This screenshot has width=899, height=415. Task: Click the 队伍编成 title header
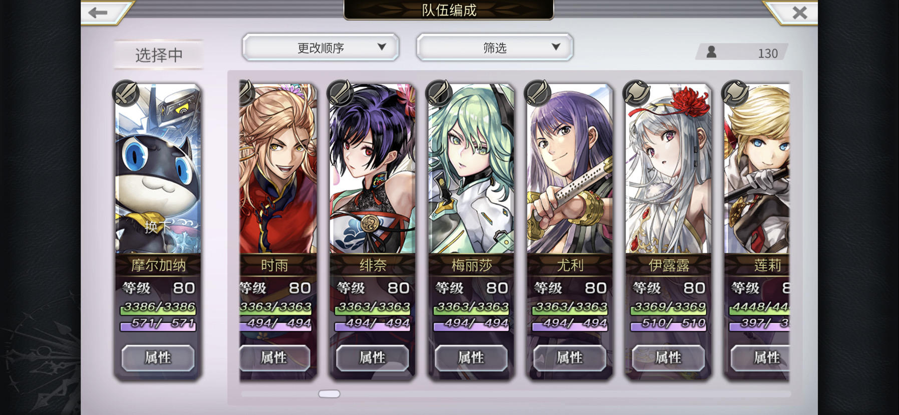coord(449,10)
